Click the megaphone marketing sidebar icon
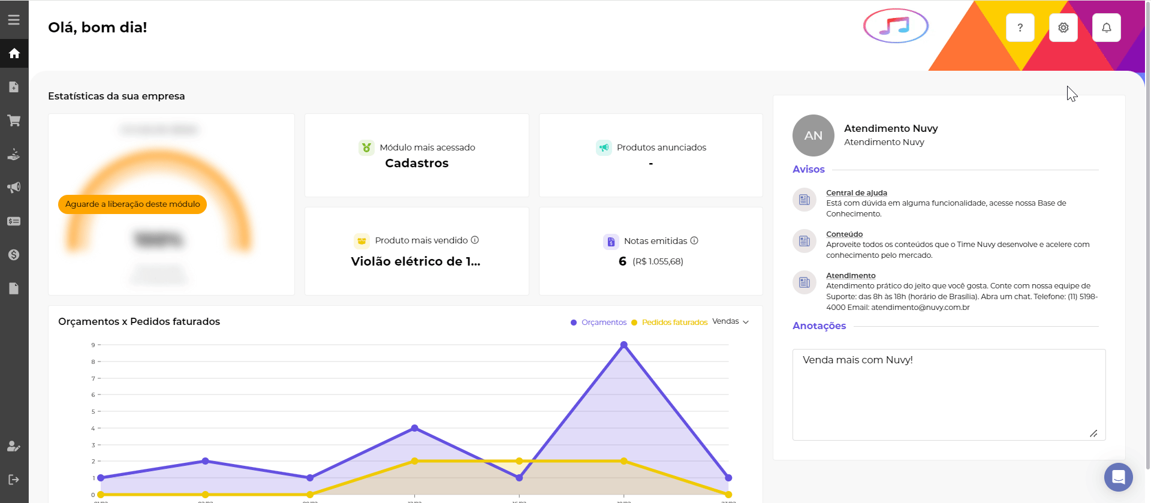 (x=14, y=188)
